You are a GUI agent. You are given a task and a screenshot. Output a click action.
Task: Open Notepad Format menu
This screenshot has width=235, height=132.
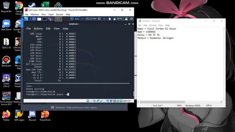click(x=153, y=25)
